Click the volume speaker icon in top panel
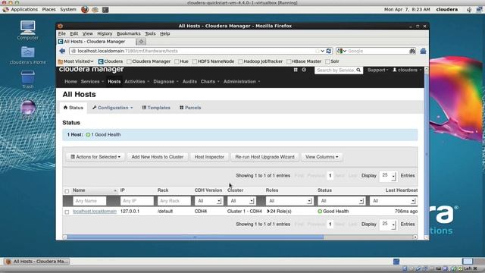485x273 pixels. (x=469, y=10)
